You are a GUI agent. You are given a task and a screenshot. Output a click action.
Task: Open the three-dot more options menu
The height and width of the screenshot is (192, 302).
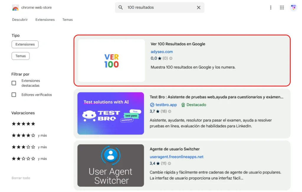tap(271, 8)
